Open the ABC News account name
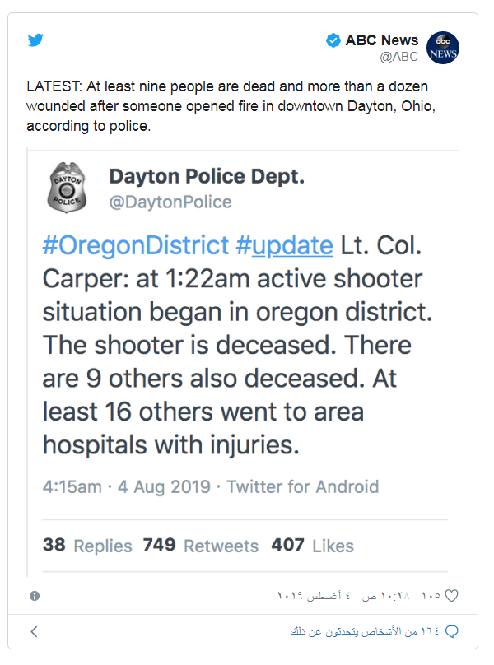Screen dimensions: 494x665 [x=381, y=40]
